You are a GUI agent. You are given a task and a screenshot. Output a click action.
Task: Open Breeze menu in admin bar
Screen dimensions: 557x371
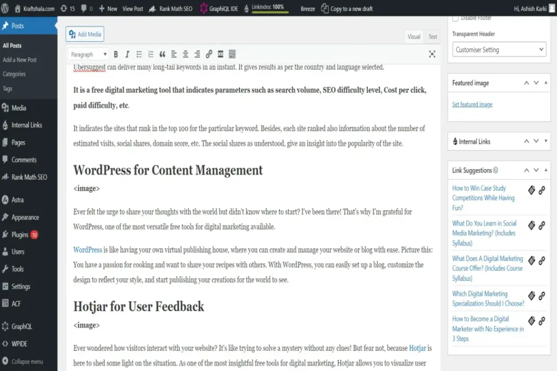[x=308, y=9]
